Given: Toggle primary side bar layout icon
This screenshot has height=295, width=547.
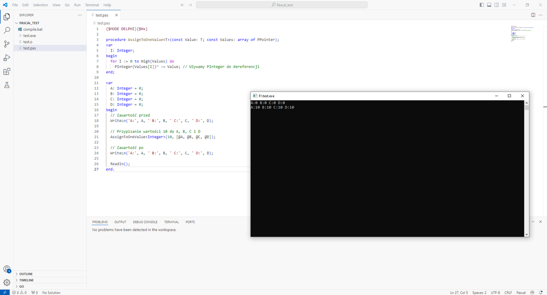Looking at the screenshot, I should coord(482,5).
